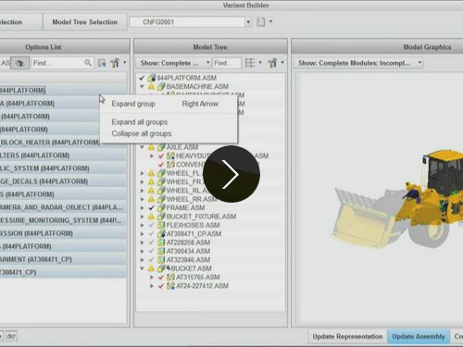Click the warning icon beside BUCKET.ASM

(x=151, y=268)
